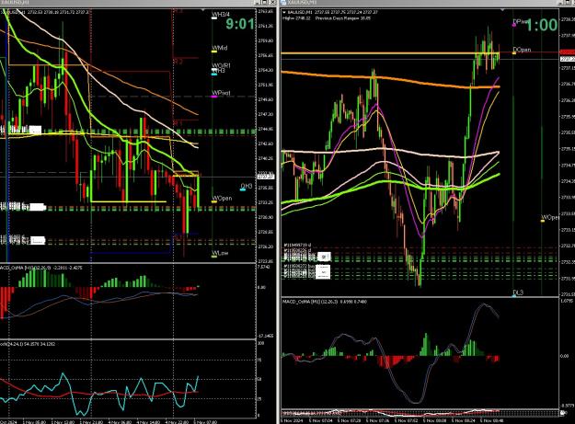Click the MACD_OsMA indicator label on left chart
Screen dimensions: 575x424
tap(41, 268)
